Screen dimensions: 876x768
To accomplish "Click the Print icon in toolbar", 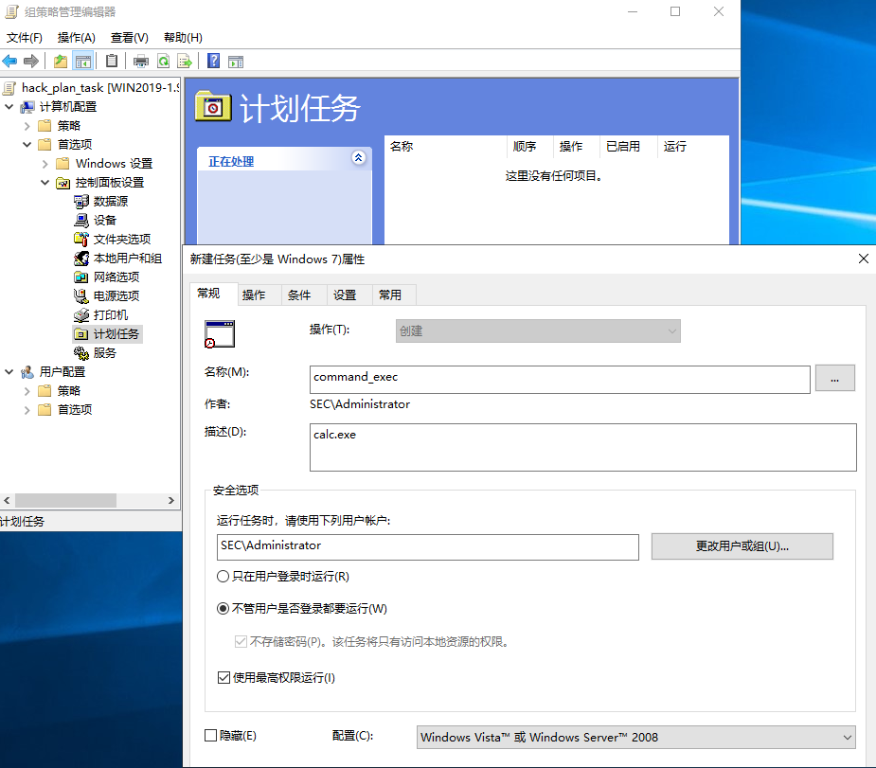I will pos(141,61).
